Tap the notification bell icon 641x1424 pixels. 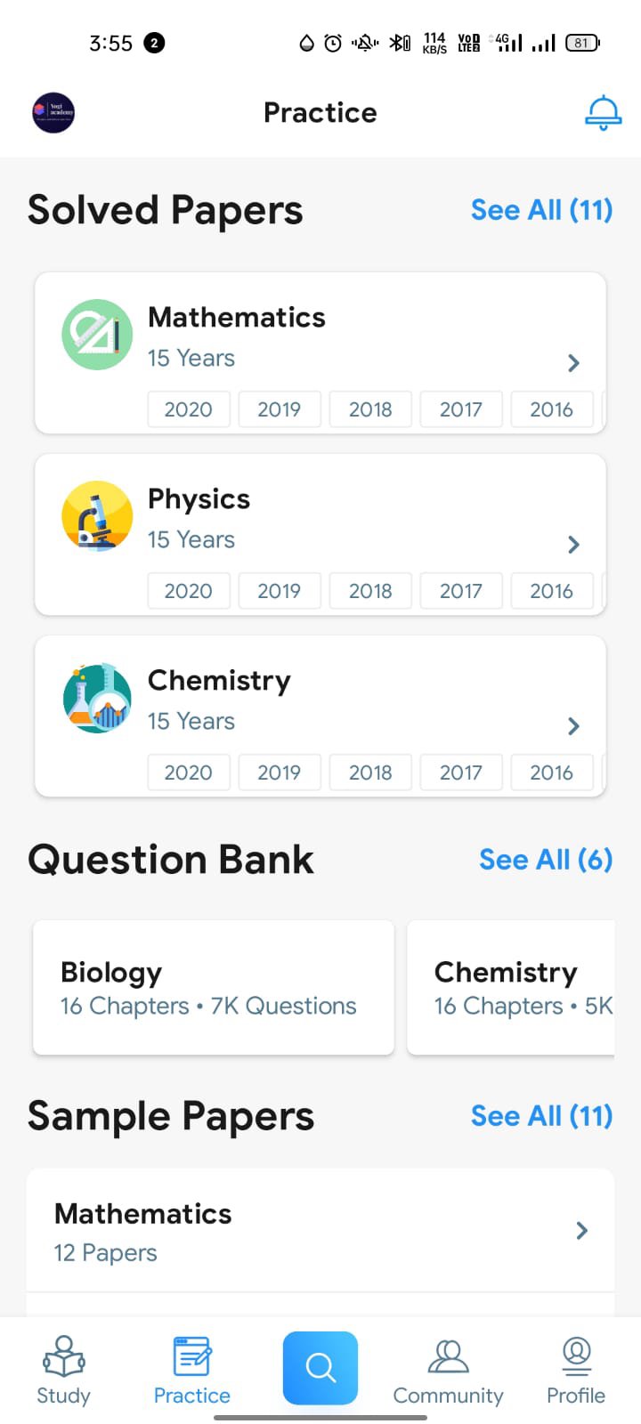click(x=603, y=113)
